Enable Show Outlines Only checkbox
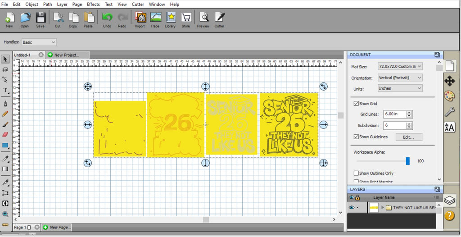Screen dimensions: 461x237 click(356, 173)
